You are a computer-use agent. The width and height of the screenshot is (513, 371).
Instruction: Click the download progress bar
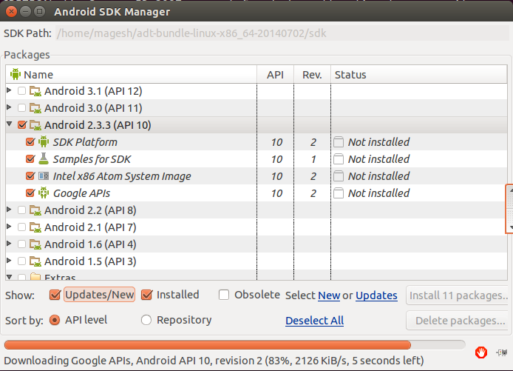234,345
